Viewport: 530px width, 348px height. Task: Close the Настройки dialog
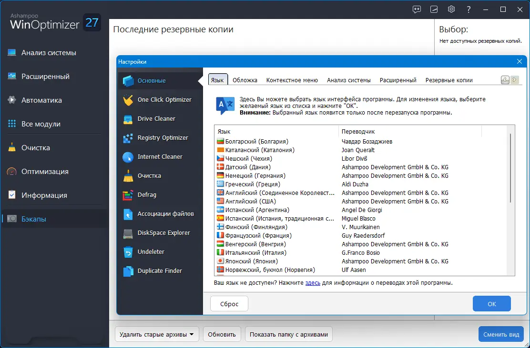(x=520, y=61)
